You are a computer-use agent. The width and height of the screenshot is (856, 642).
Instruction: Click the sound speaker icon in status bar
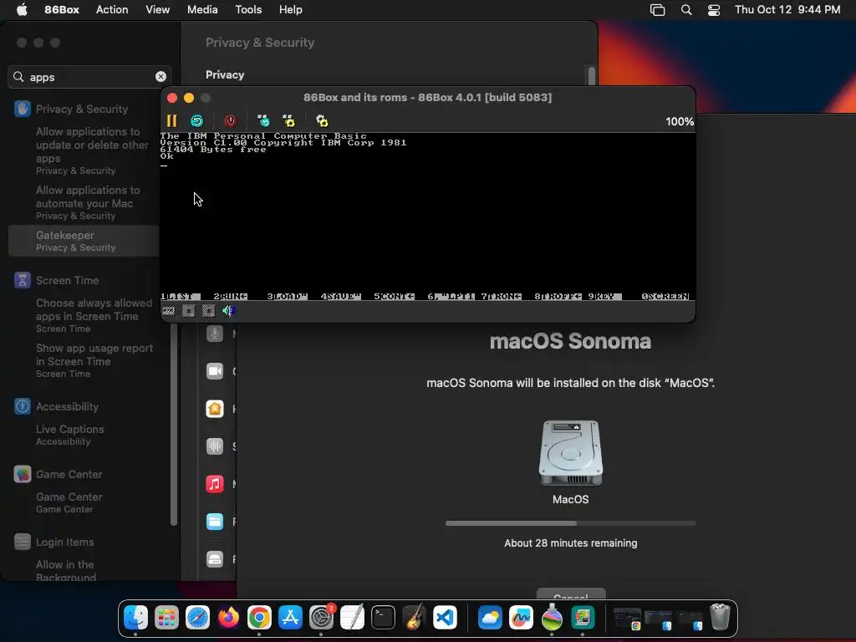tap(228, 311)
